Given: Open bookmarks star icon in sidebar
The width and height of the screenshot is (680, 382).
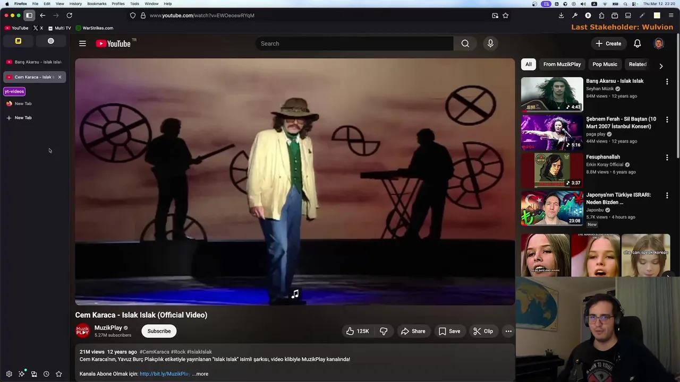Looking at the screenshot, I should click(59, 374).
